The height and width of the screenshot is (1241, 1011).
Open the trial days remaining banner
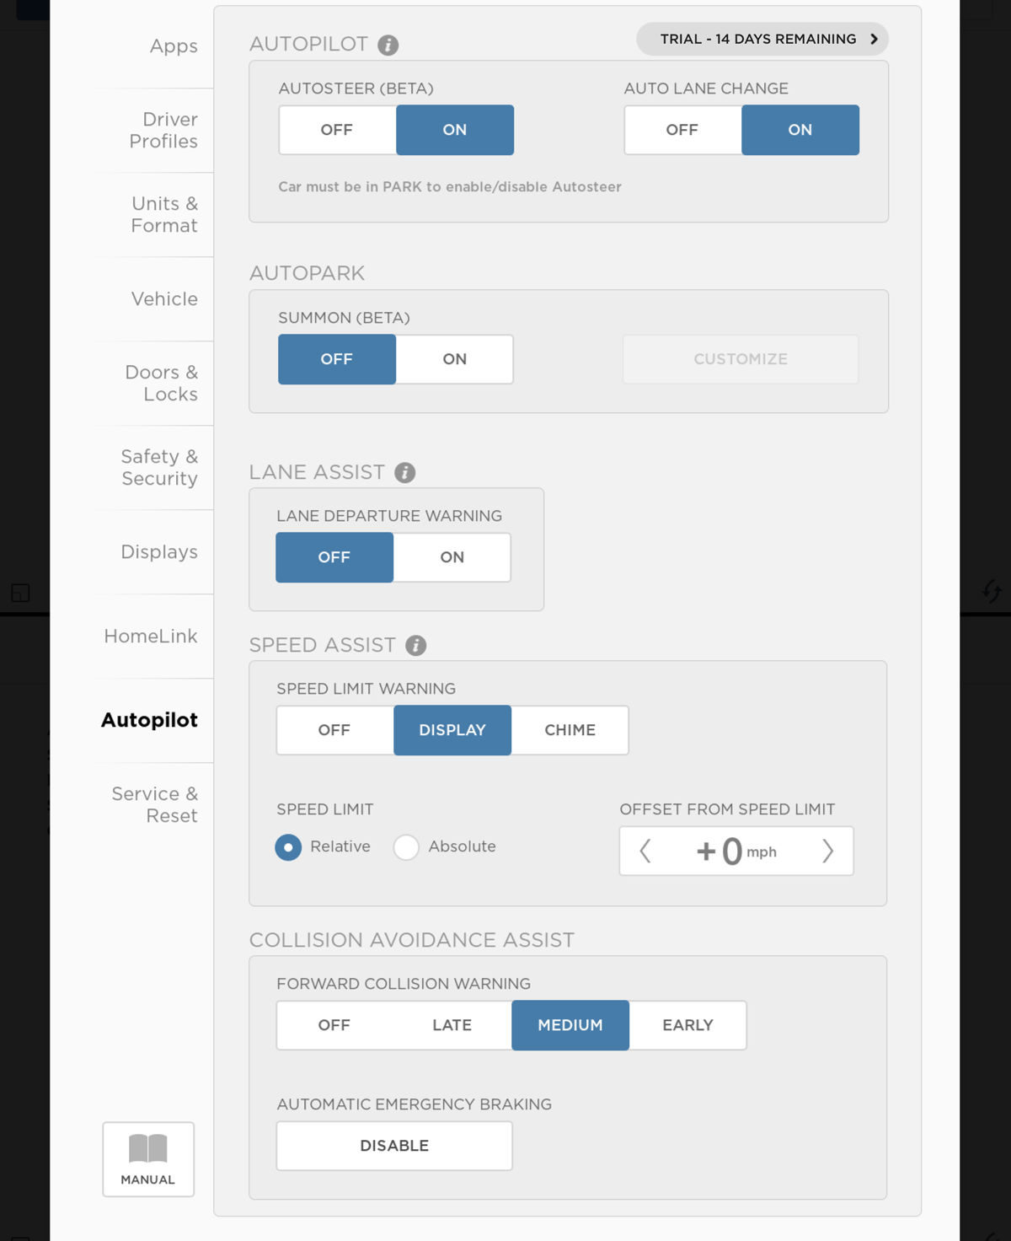pyautogui.click(x=762, y=39)
